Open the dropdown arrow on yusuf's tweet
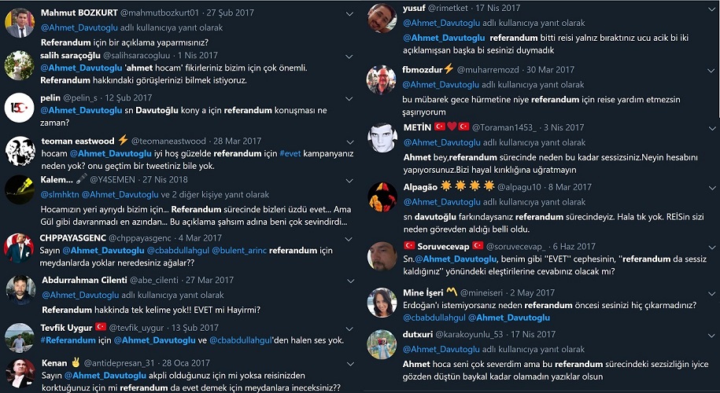 (x=711, y=9)
